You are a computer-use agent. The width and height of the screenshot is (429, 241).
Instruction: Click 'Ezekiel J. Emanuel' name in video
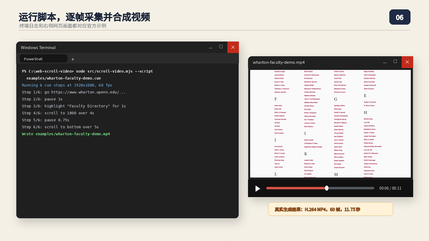pos(370,102)
